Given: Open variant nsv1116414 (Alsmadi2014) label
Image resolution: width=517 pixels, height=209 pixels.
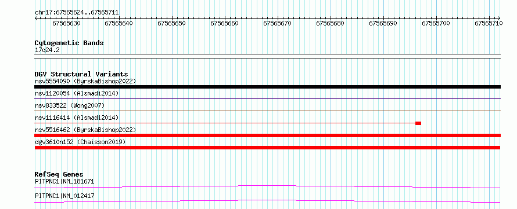Looking at the screenshot, I should pos(77,118).
